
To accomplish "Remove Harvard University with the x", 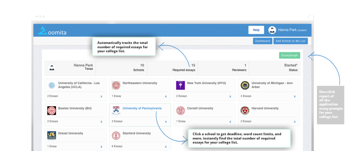I will pyautogui.click(x=295, y=122).
